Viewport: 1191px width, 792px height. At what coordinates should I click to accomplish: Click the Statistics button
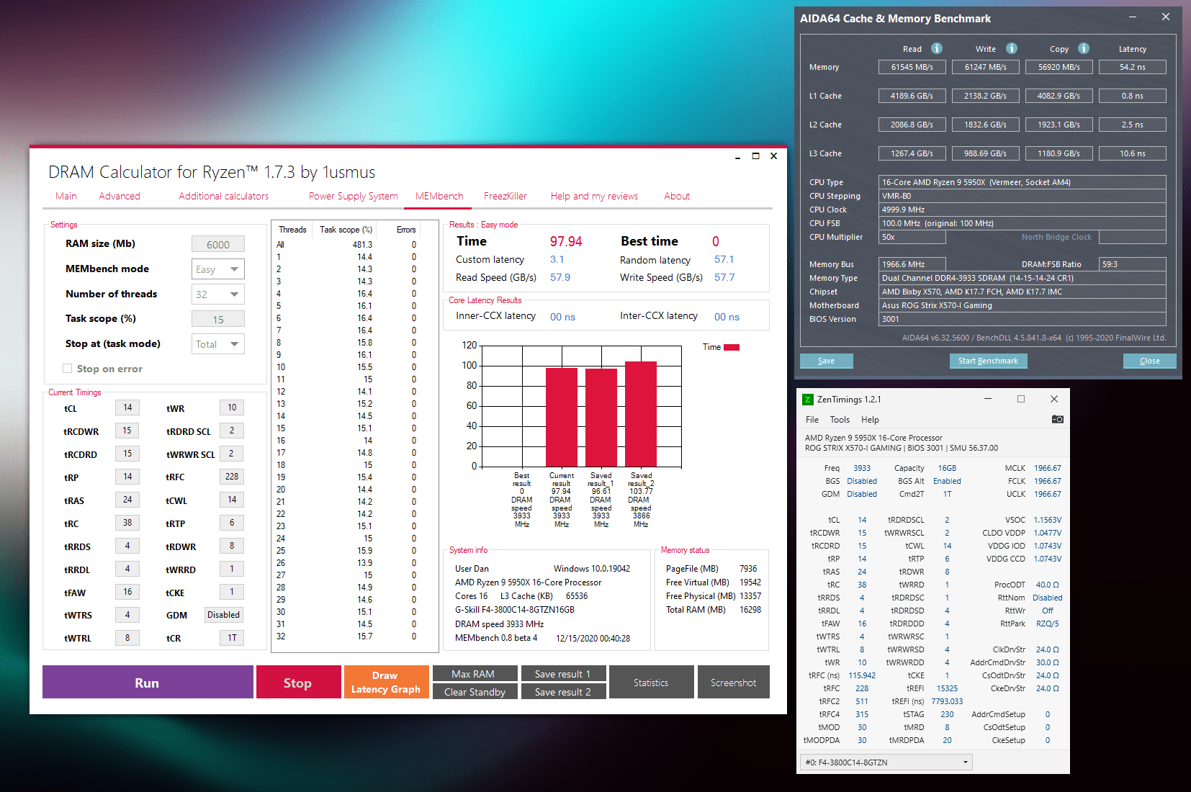click(652, 682)
